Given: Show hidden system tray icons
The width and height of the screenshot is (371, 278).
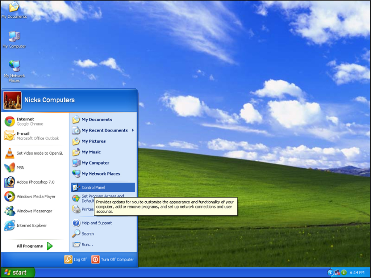Looking at the screenshot, I should pos(330,273).
